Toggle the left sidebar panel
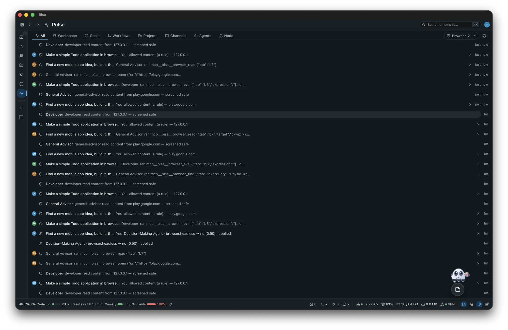This screenshot has width=508, height=330. coord(22,25)
